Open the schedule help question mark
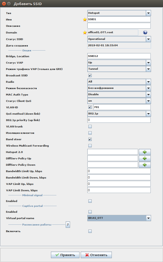Image resolution: width=163 pixels, height=262 pixels. (x=68, y=224)
